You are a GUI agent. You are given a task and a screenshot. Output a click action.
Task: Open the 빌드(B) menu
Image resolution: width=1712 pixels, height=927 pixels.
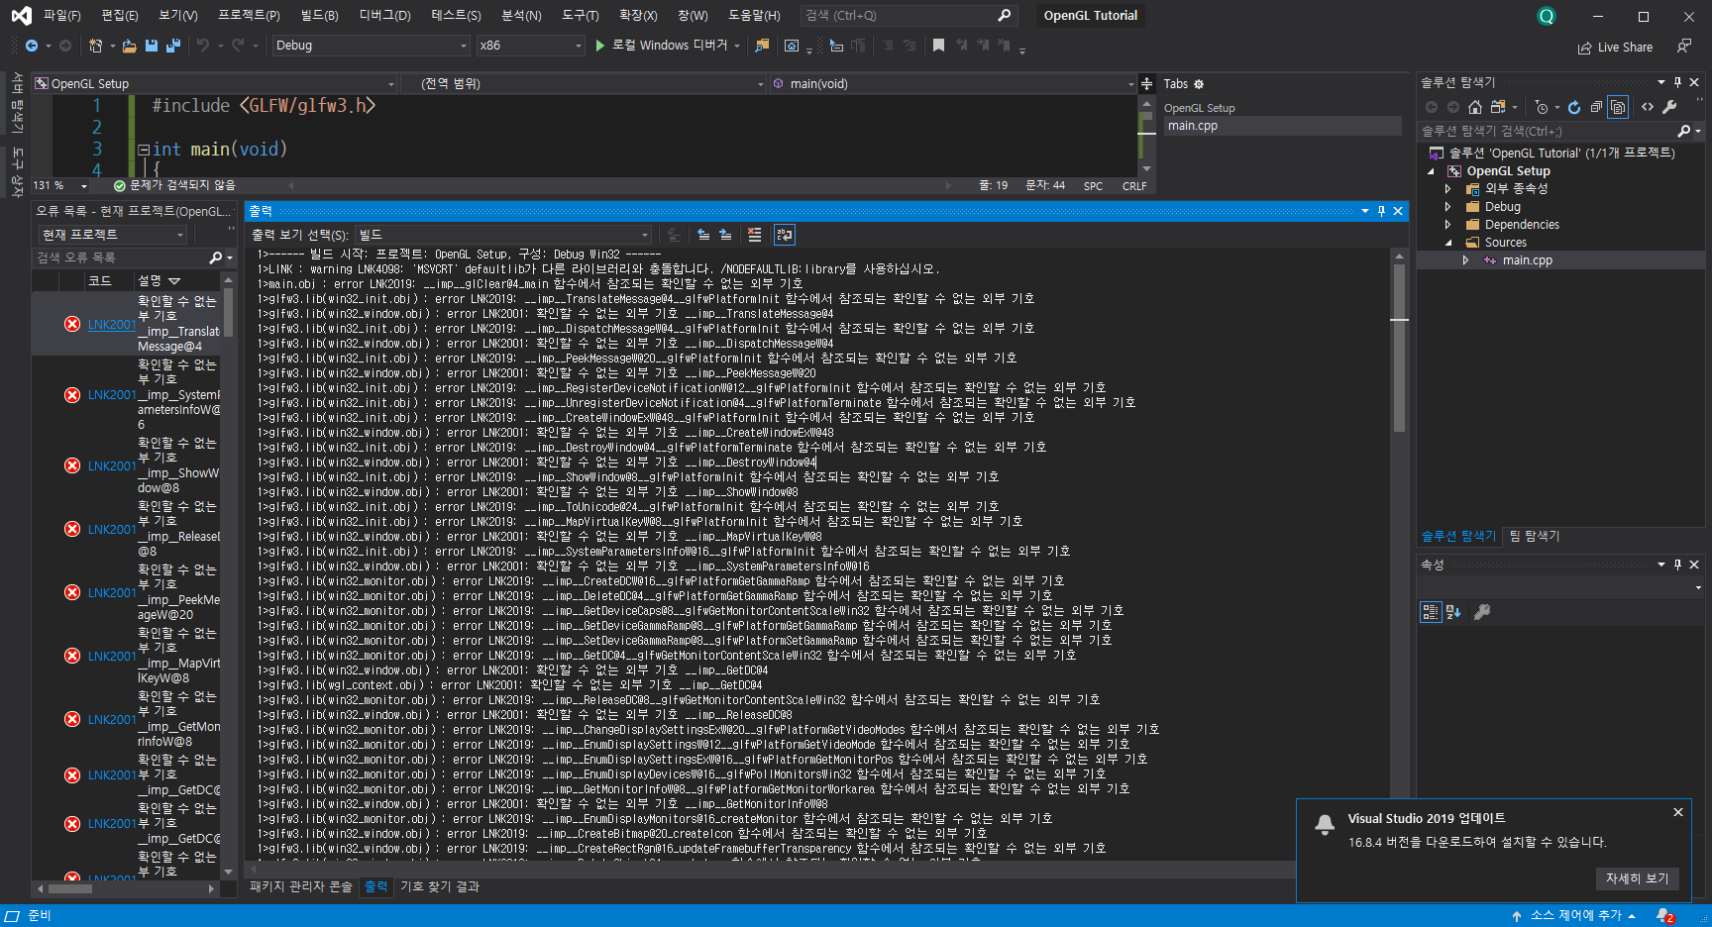319,16
